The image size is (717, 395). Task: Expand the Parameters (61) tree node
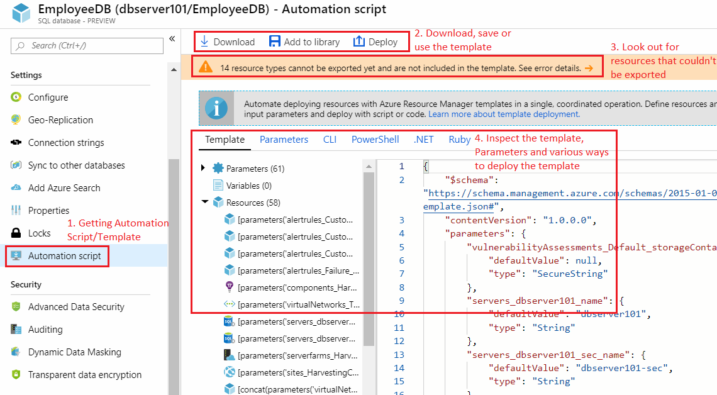(x=203, y=168)
